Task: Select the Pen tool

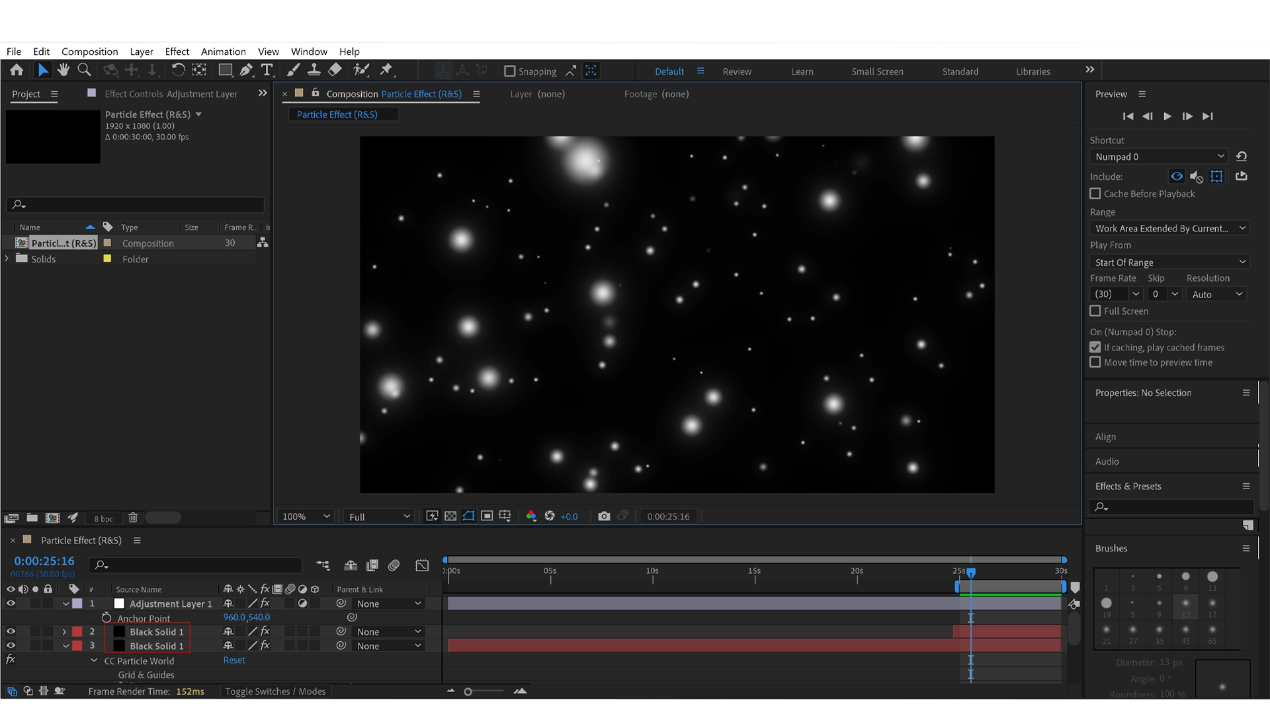Action: tap(246, 69)
